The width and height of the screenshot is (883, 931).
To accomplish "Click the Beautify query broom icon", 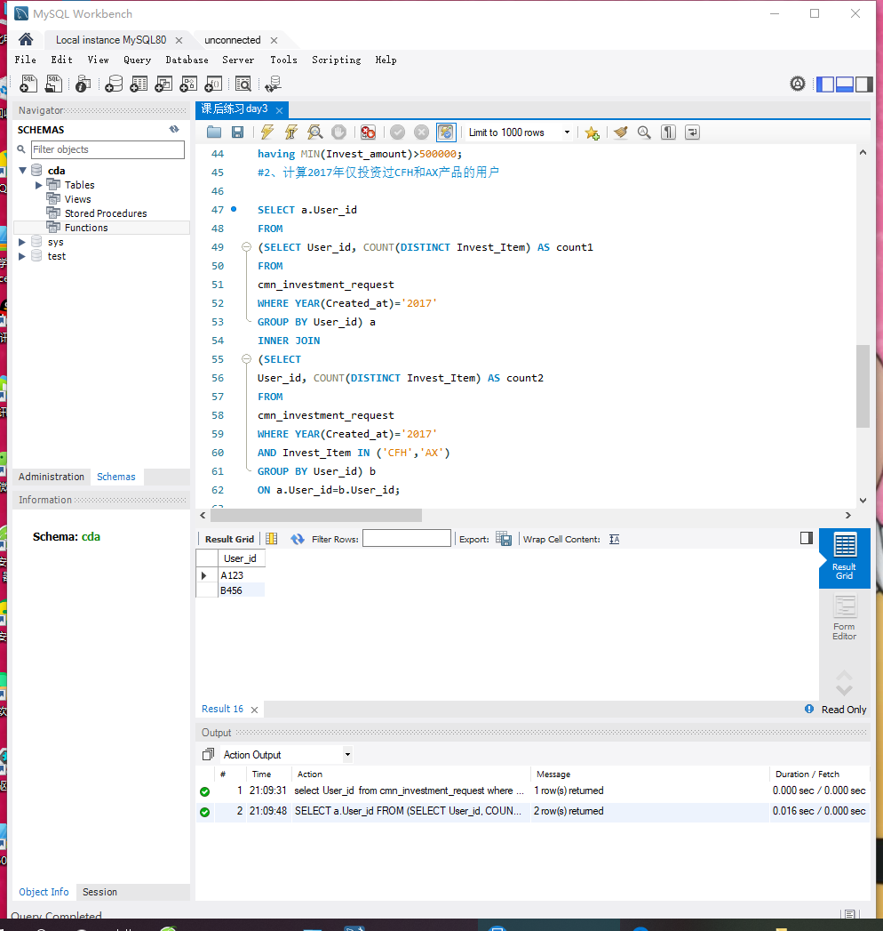I will (620, 132).
